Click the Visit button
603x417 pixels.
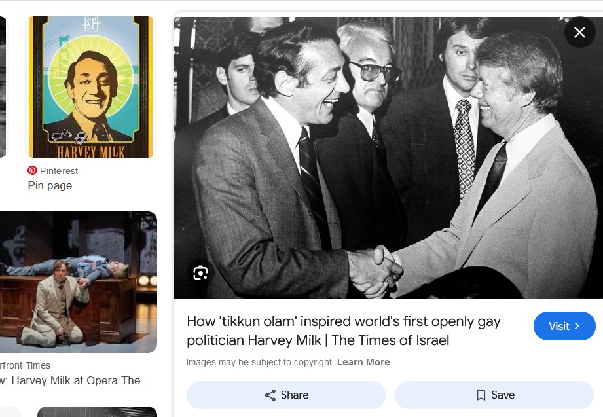(564, 326)
